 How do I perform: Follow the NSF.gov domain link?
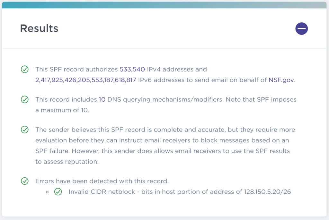click(281, 80)
